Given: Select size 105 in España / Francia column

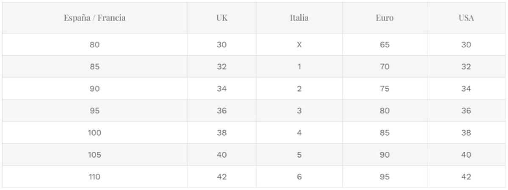Looking at the screenshot, I should (x=94, y=155).
